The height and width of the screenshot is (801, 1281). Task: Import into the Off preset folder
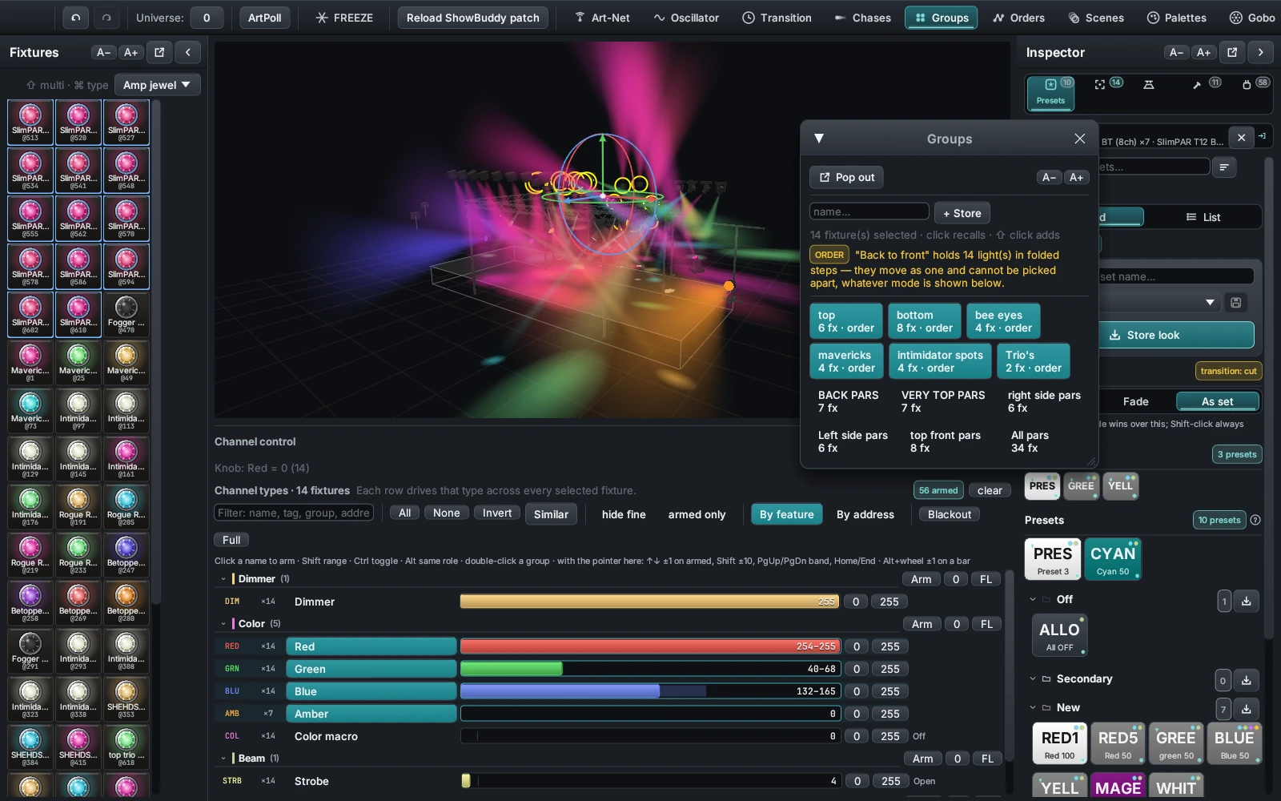pos(1247,601)
